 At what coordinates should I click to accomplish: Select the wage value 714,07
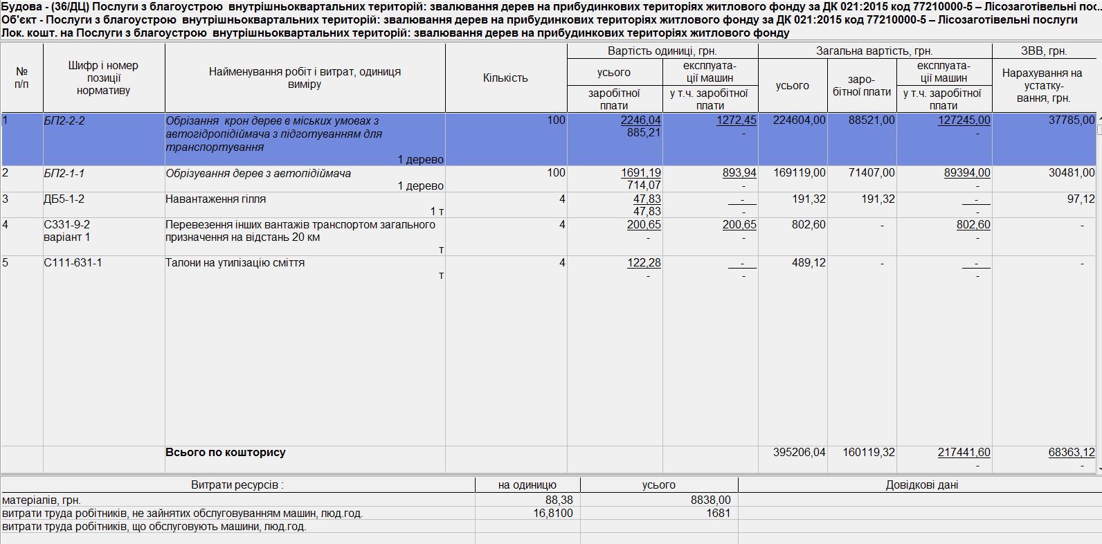click(644, 185)
